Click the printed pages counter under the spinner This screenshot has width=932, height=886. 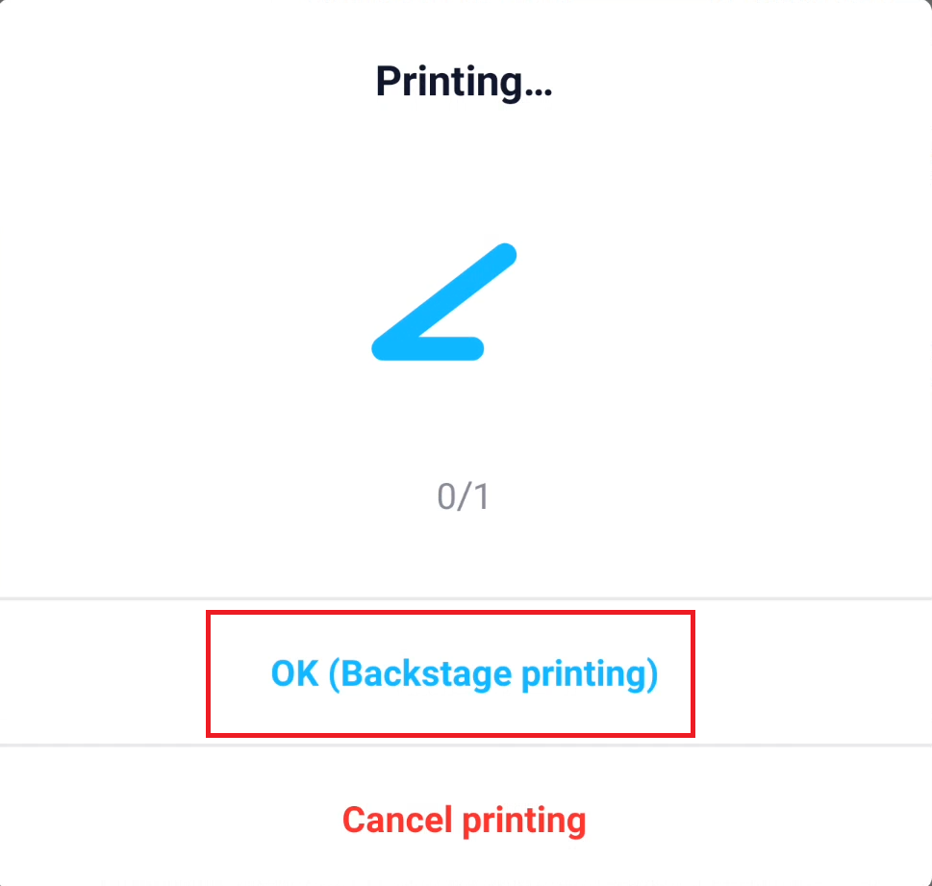464,496
